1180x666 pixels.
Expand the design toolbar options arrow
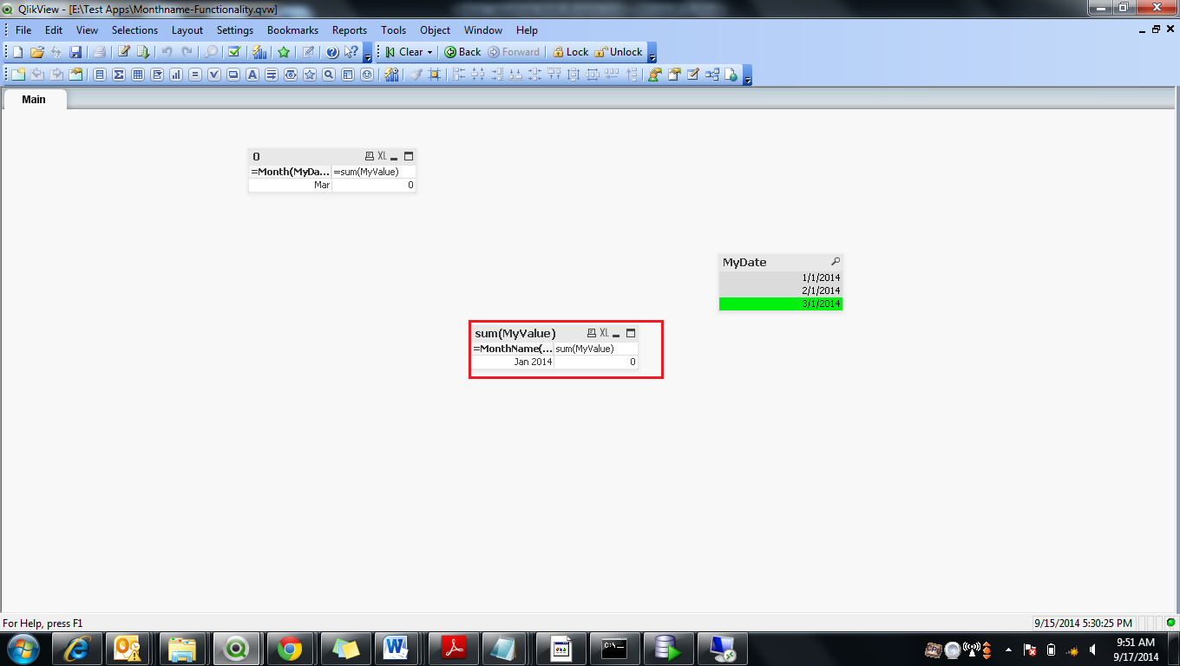coord(748,76)
